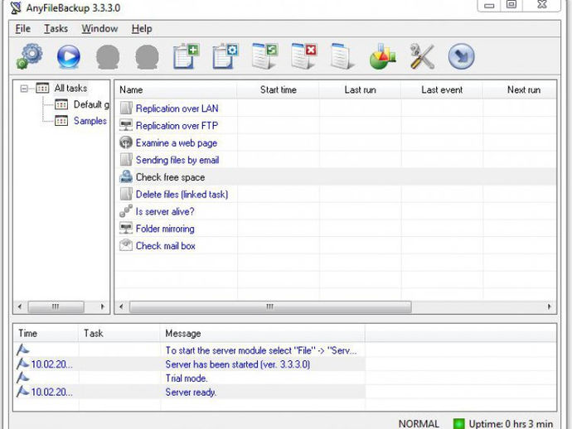Sort by the Last event column header

click(442, 89)
